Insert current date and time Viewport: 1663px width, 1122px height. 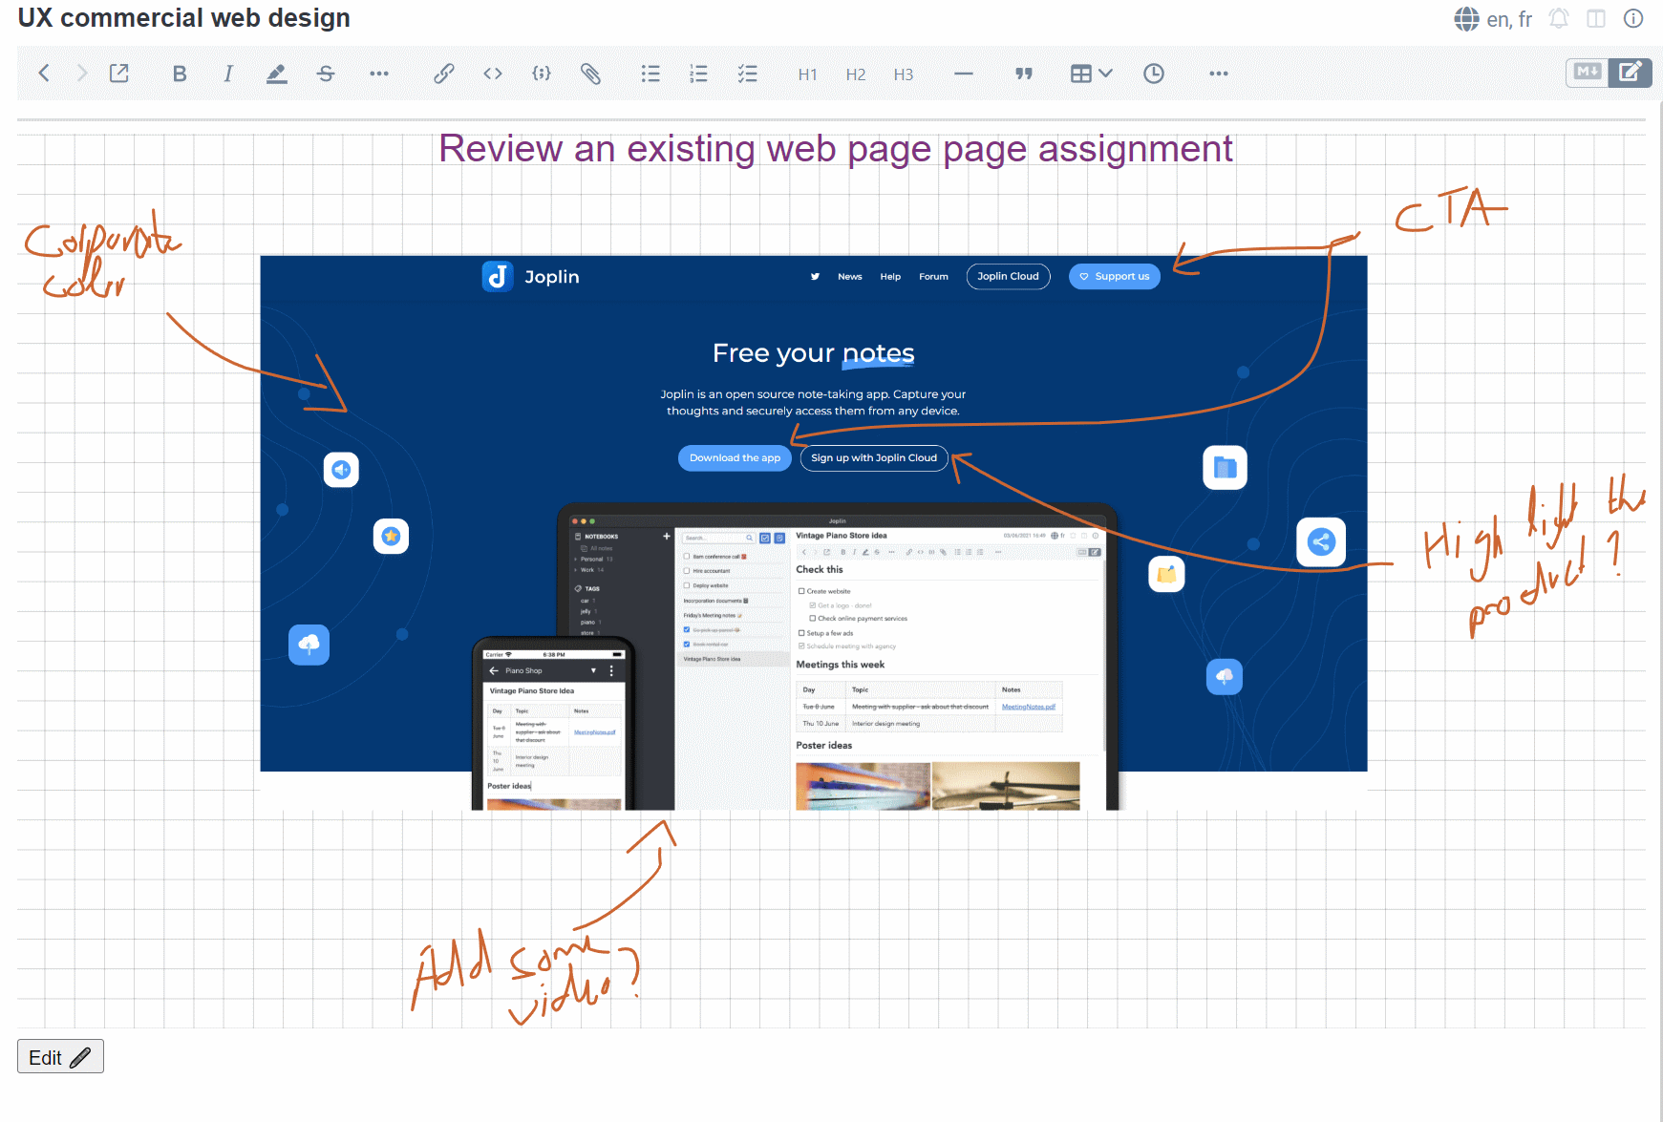(x=1154, y=74)
